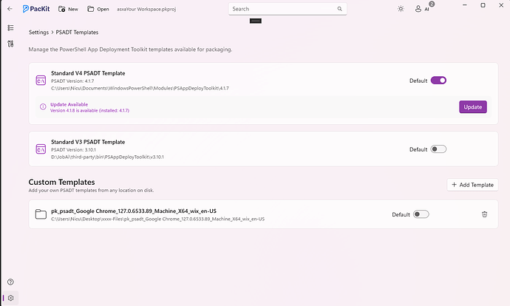Go to Settings in the breadcrumb
This screenshot has width=510, height=306.
(39, 33)
